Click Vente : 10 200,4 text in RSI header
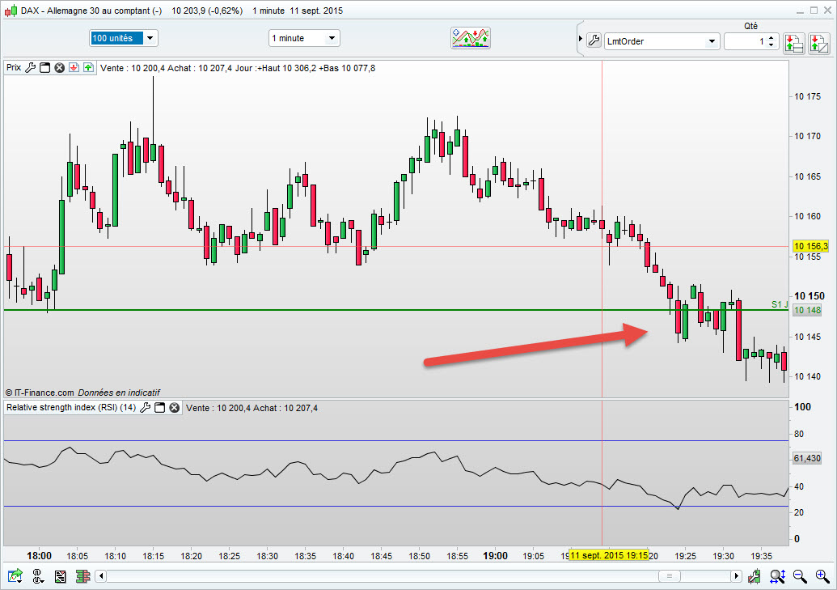Viewport: 837px width, 590px height. point(218,408)
